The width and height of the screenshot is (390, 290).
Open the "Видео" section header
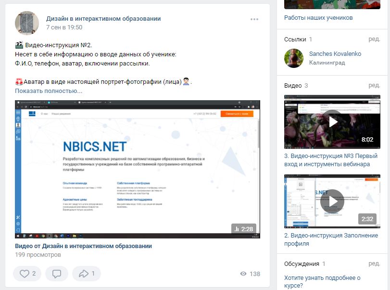point(293,86)
